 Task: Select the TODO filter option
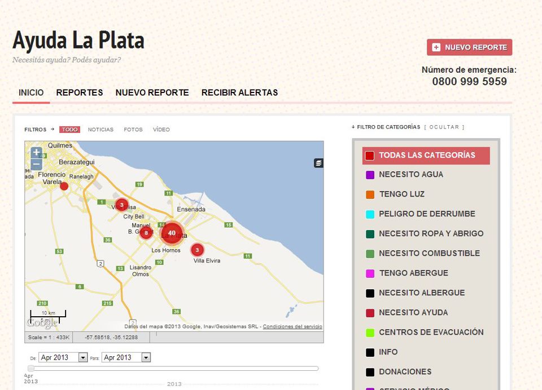click(70, 130)
